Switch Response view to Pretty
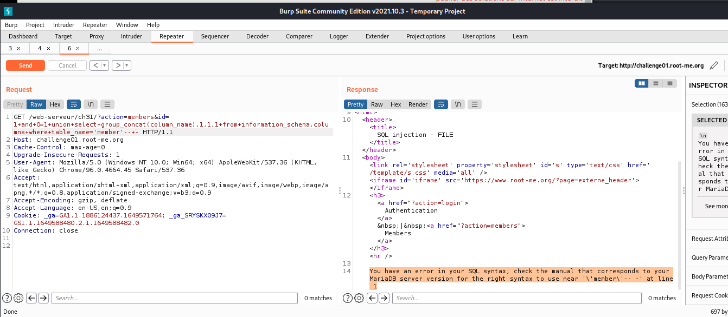 (x=356, y=104)
